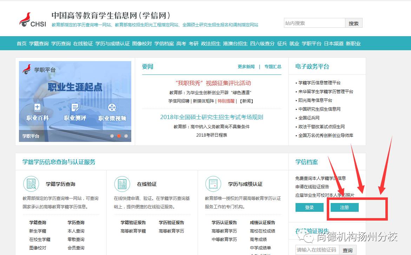Open 中国研究生招生信息网 link
Image resolution: width=411 pixels, height=255 pixels.
[x=319, y=109]
